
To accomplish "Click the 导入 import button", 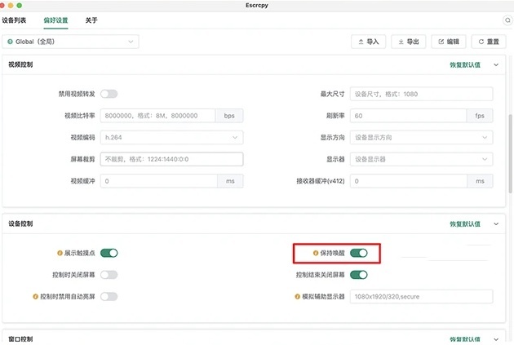I will (369, 42).
